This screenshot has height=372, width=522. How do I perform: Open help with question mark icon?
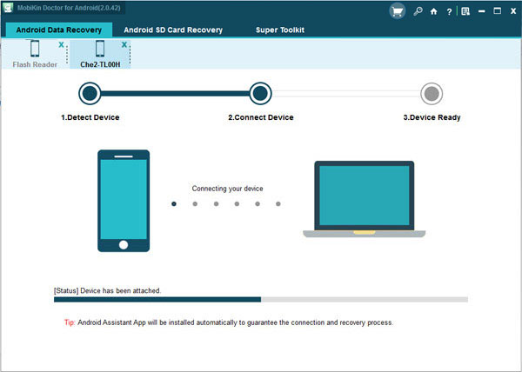click(x=449, y=11)
